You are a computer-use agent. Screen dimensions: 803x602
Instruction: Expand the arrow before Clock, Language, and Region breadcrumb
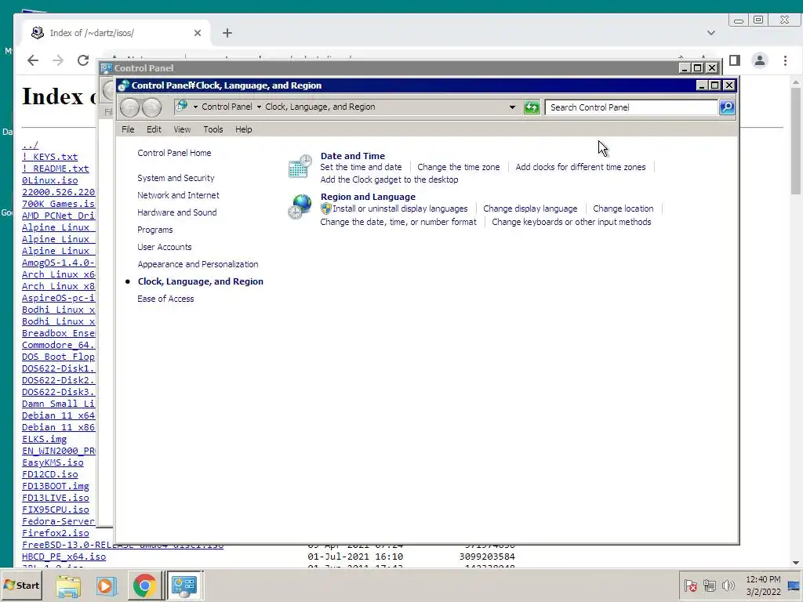259,107
